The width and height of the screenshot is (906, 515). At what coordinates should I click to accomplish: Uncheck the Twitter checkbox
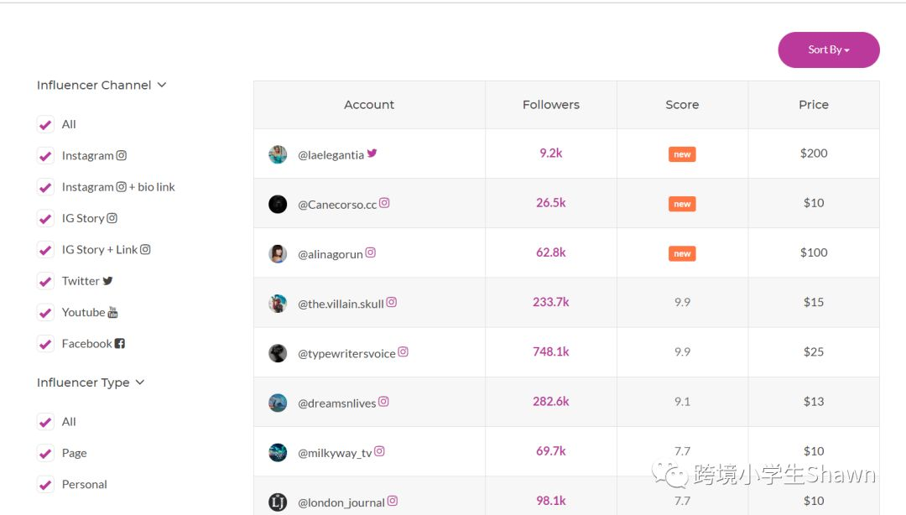pyautogui.click(x=45, y=282)
